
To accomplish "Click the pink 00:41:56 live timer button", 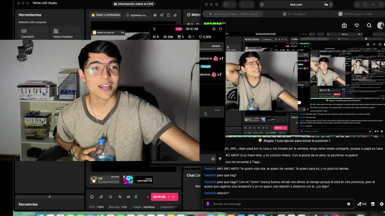I will point(159,197).
